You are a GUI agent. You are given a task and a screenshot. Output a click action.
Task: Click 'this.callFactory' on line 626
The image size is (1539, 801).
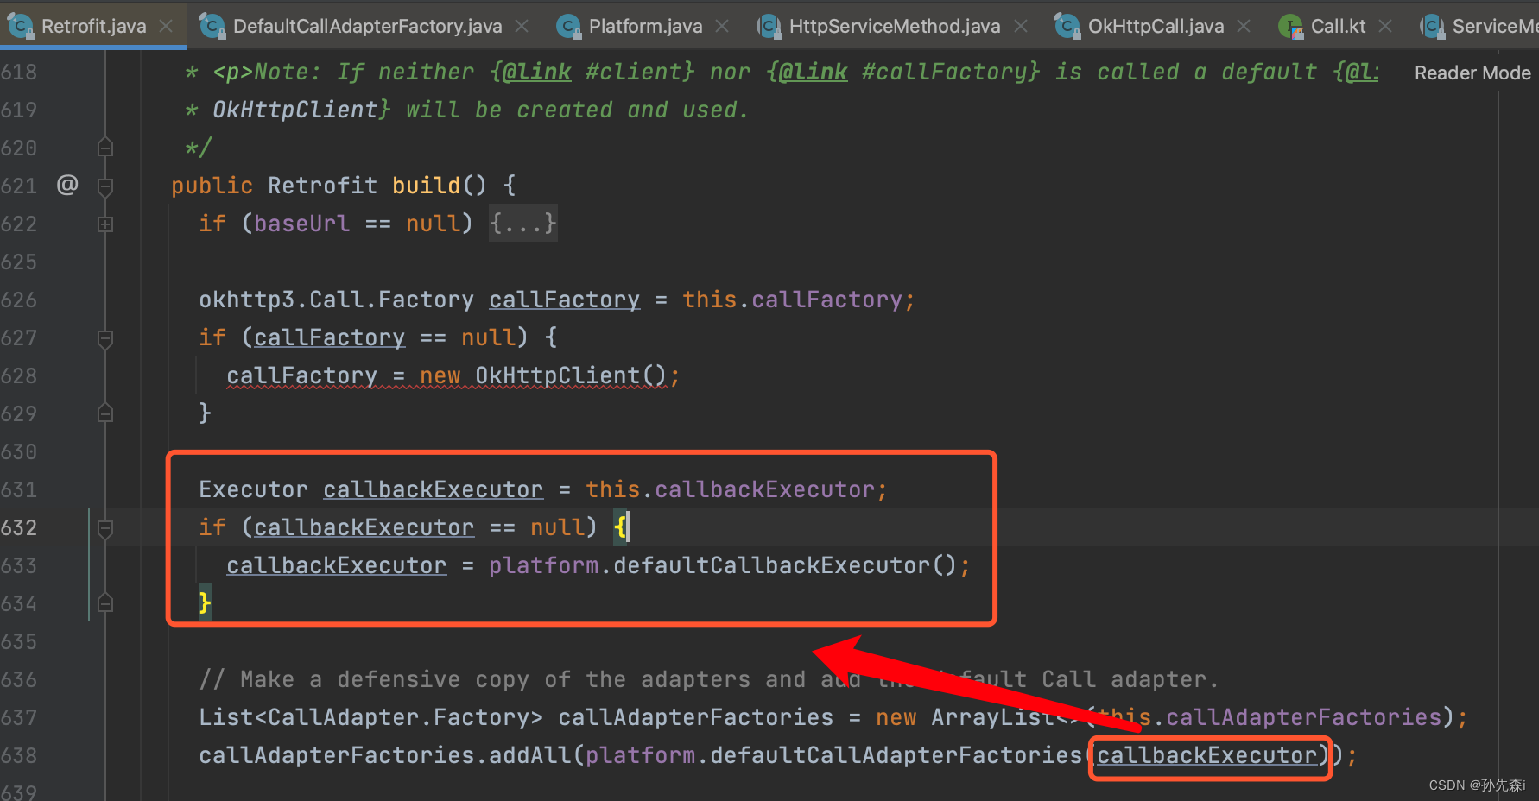click(793, 300)
